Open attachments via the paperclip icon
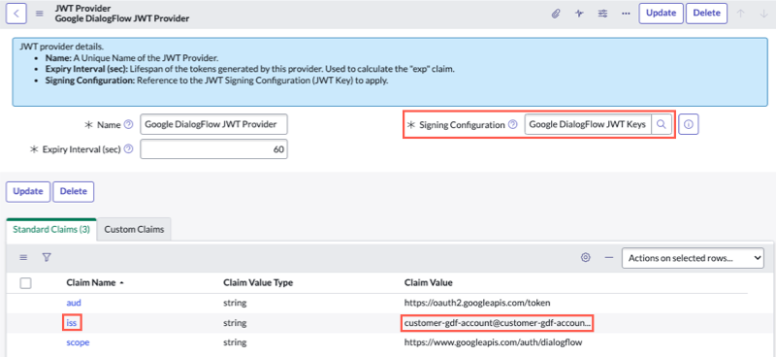The width and height of the screenshot is (776, 357). pyautogui.click(x=556, y=14)
